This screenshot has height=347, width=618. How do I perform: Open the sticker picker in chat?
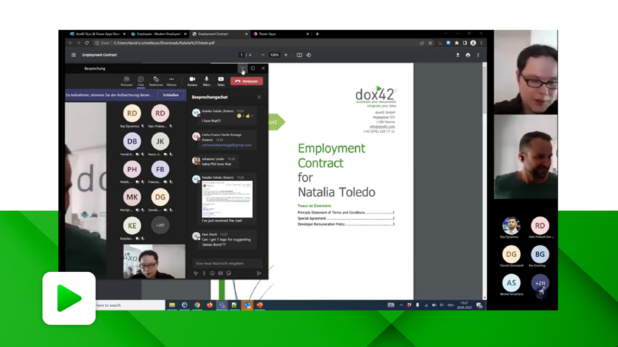[x=229, y=273]
